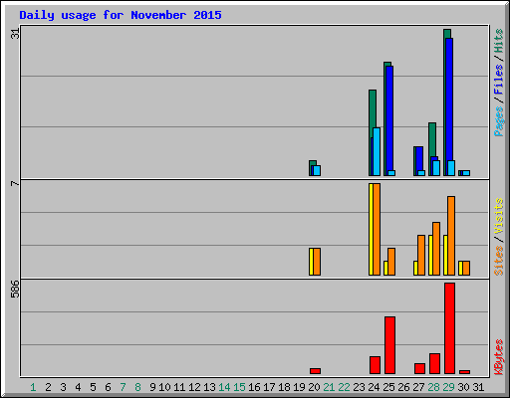Image resolution: width=510 pixels, height=398 pixels.
Task: Click the red KBytes bar for day 24
Action: coord(375,365)
